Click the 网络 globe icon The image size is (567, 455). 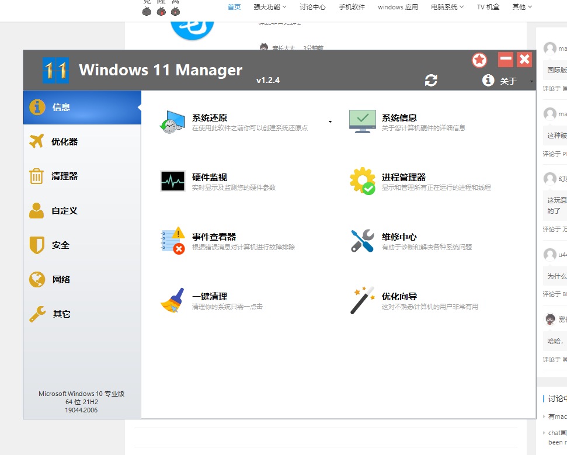coord(37,280)
